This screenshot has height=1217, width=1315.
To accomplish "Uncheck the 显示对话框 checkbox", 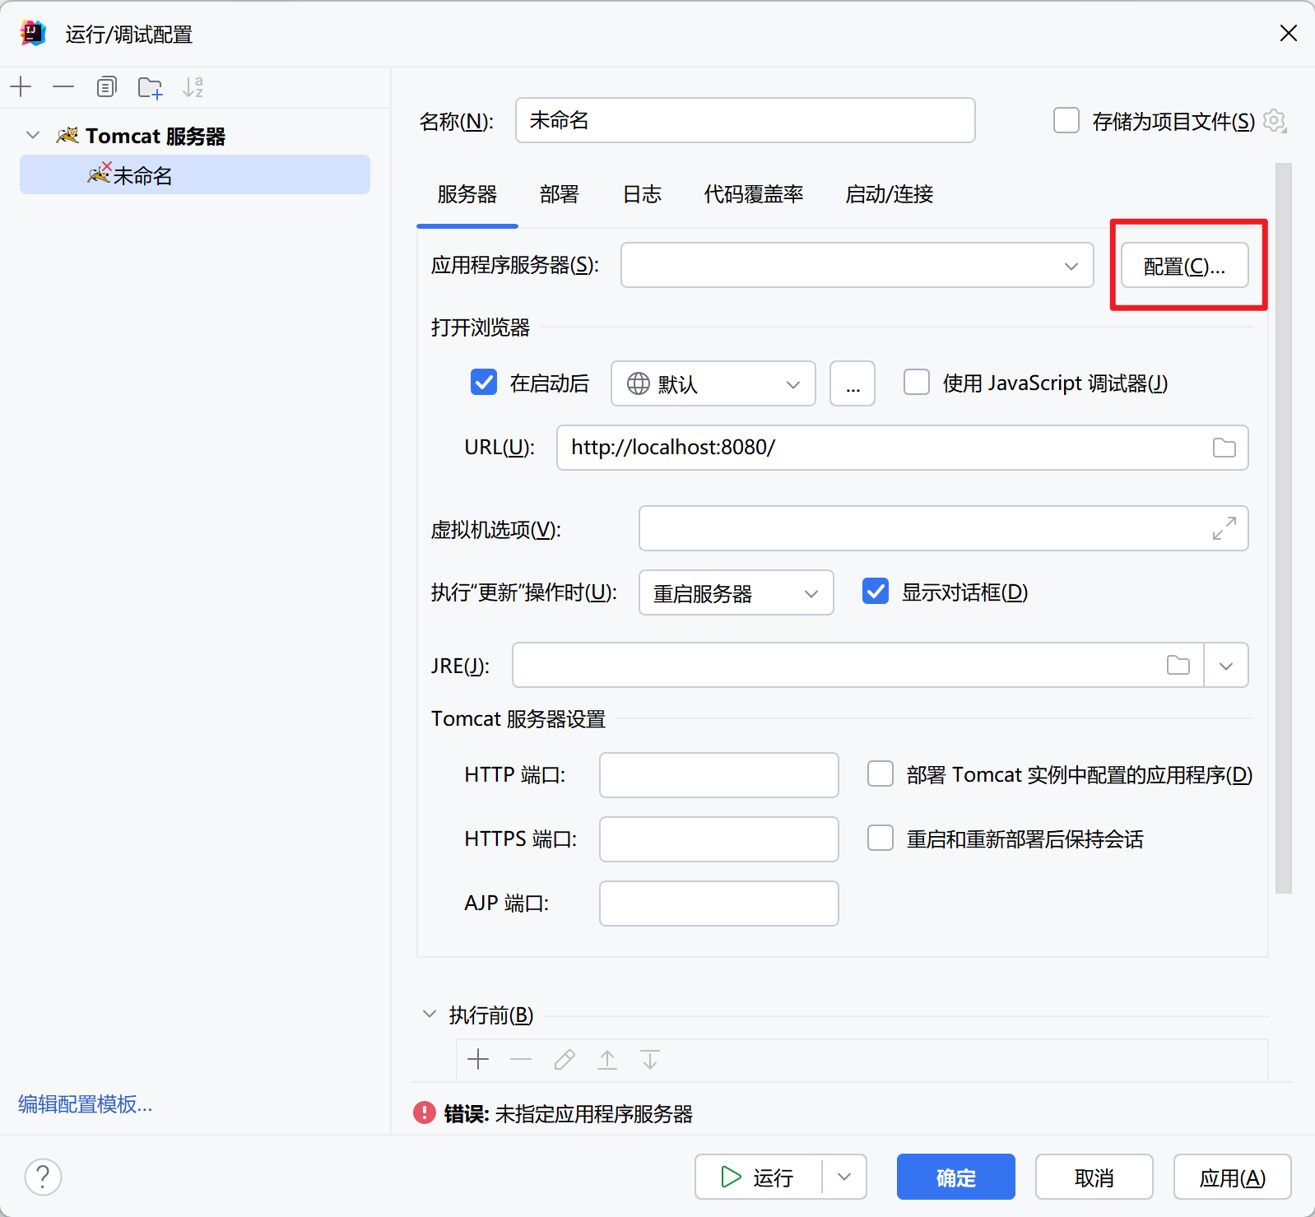I will [876, 591].
